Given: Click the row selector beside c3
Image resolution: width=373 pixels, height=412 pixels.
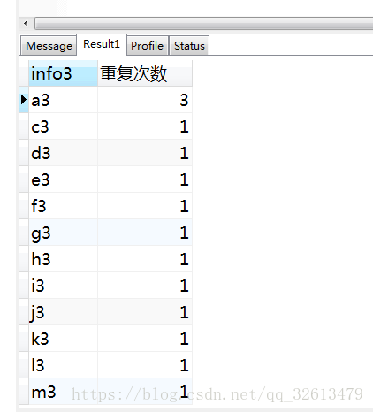Looking at the screenshot, I should 24,126.
